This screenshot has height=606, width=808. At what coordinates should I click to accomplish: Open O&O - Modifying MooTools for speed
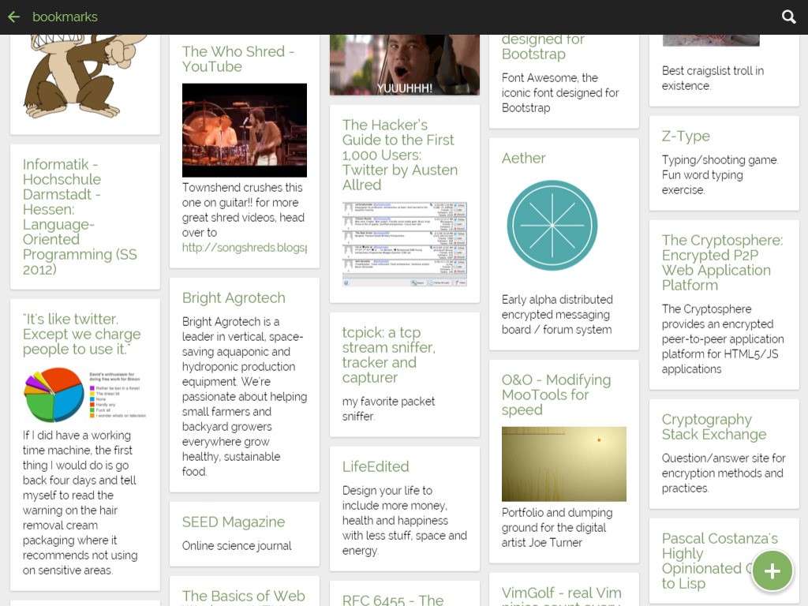click(x=556, y=395)
